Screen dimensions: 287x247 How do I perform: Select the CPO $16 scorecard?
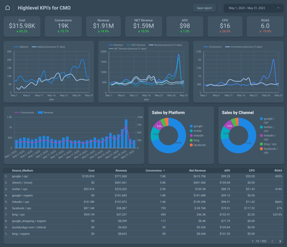[x=225, y=26]
